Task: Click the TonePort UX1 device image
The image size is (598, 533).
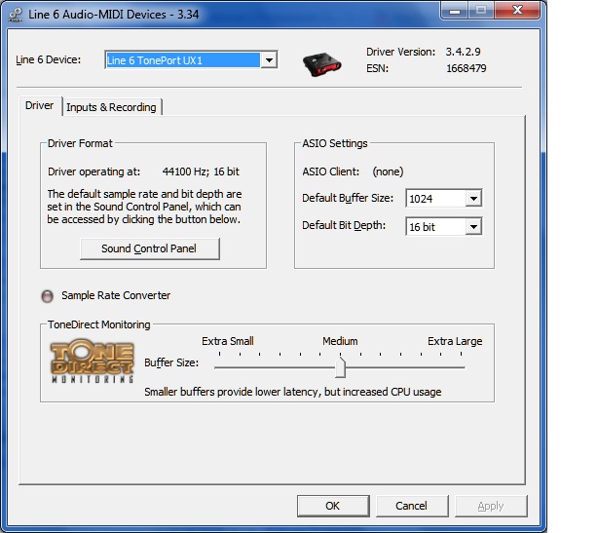Action: coord(321,63)
